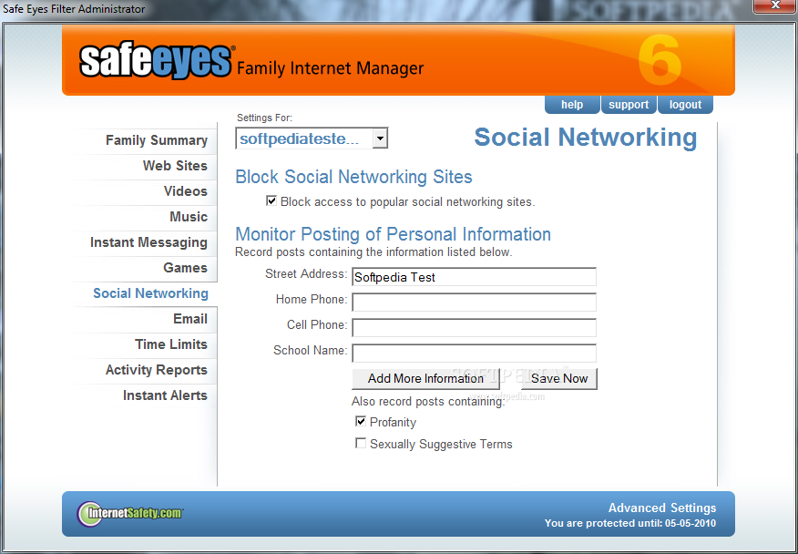Select Music in the sidebar
The image size is (798, 554).
189,217
